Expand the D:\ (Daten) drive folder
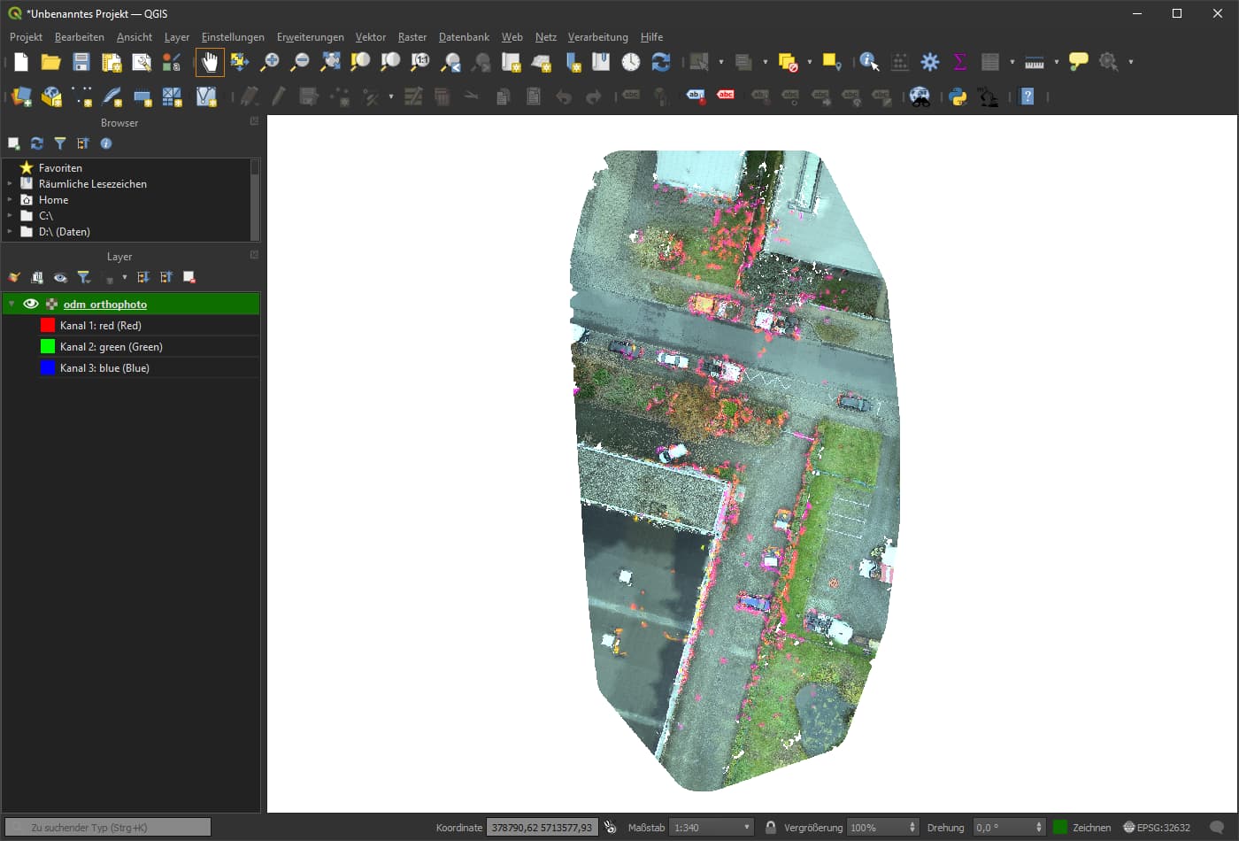1239x841 pixels. tap(10, 232)
